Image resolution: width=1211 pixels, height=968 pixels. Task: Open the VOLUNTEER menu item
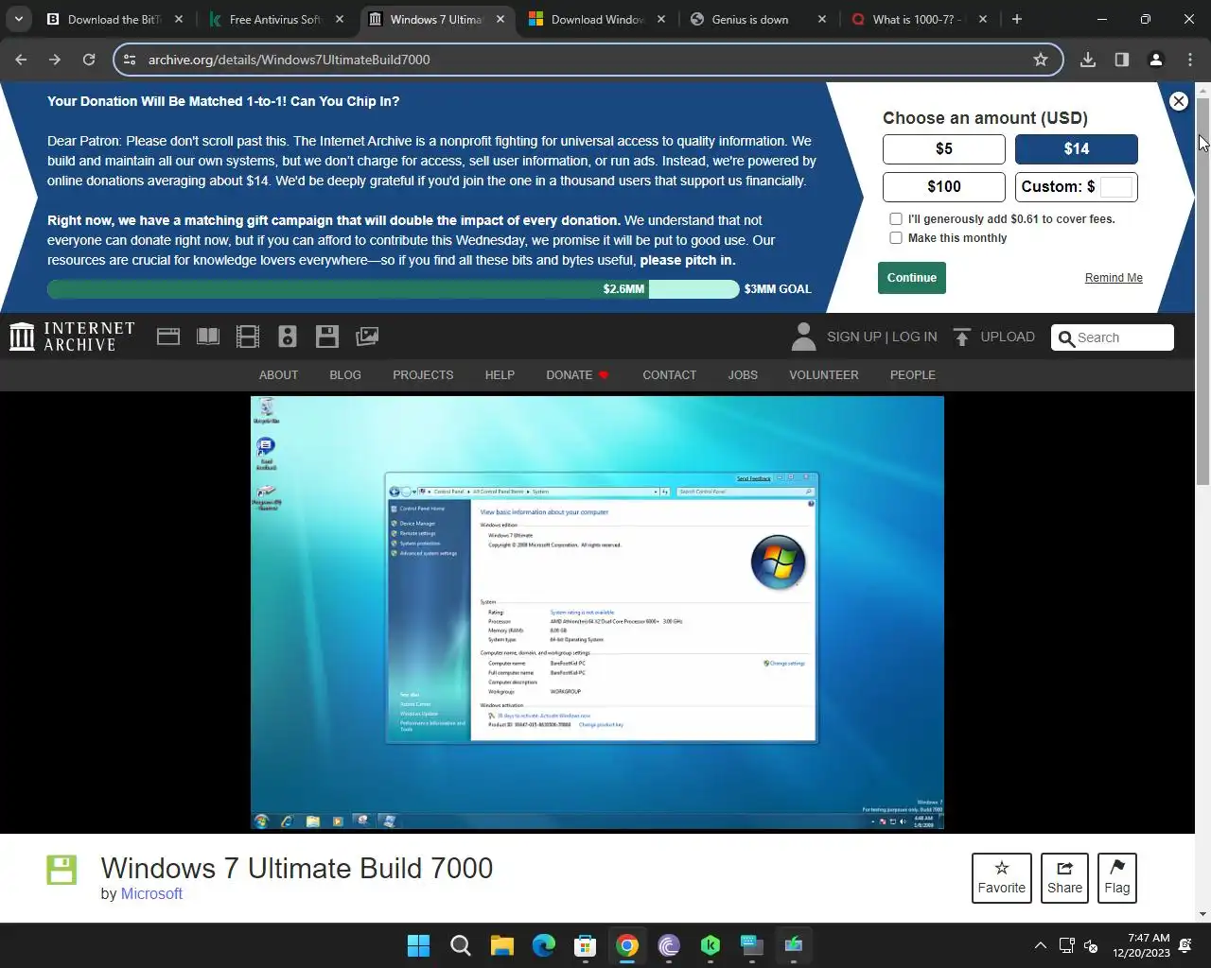824,375
